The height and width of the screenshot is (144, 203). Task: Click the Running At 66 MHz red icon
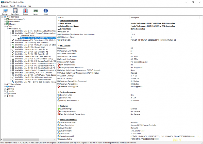[x=59, y=111]
